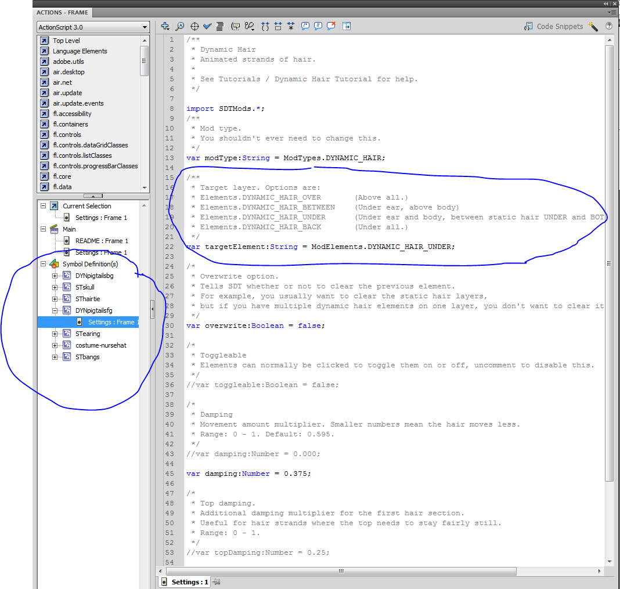The width and height of the screenshot is (620, 589).
Task: Open the Find magnifier tool
Action: (180, 26)
